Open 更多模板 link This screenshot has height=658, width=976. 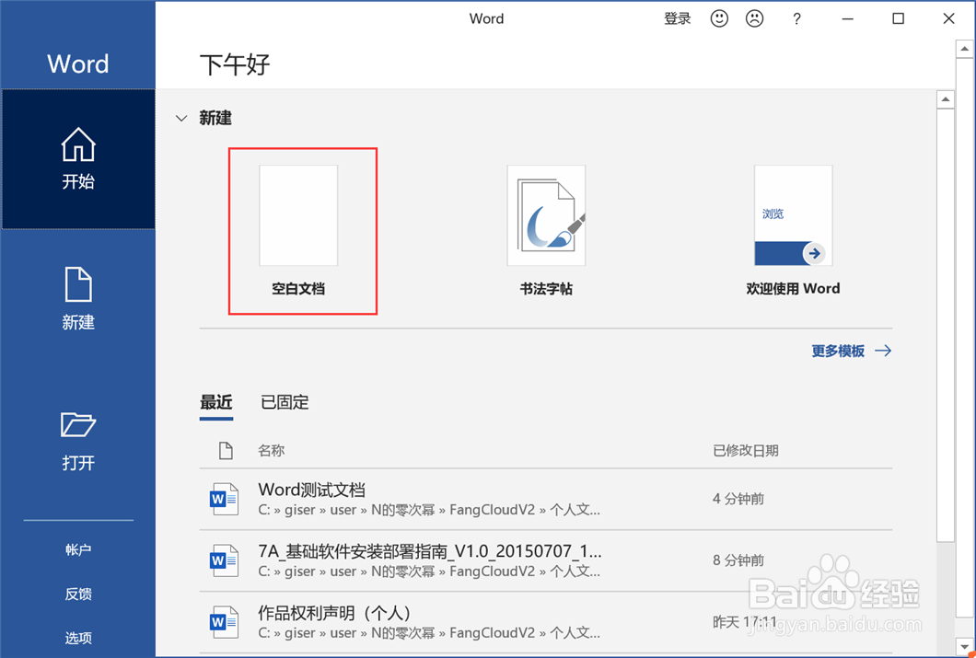pyautogui.click(x=851, y=351)
